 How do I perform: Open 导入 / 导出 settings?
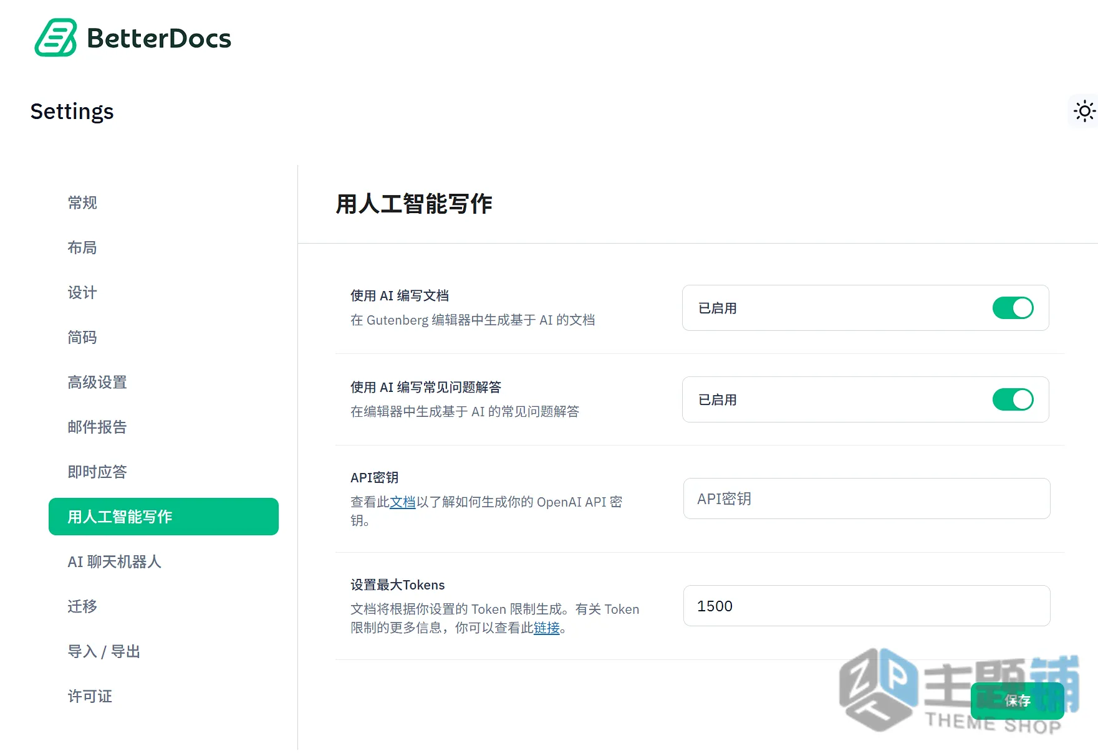[x=104, y=651]
